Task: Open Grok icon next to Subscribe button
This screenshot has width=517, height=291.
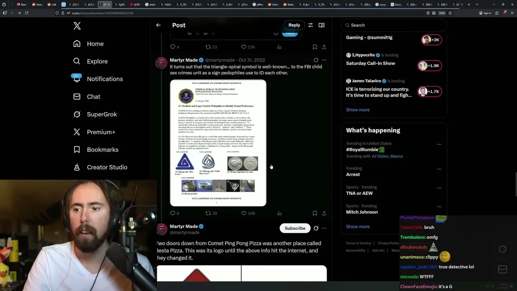Action: pyautogui.click(x=316, y=228)
